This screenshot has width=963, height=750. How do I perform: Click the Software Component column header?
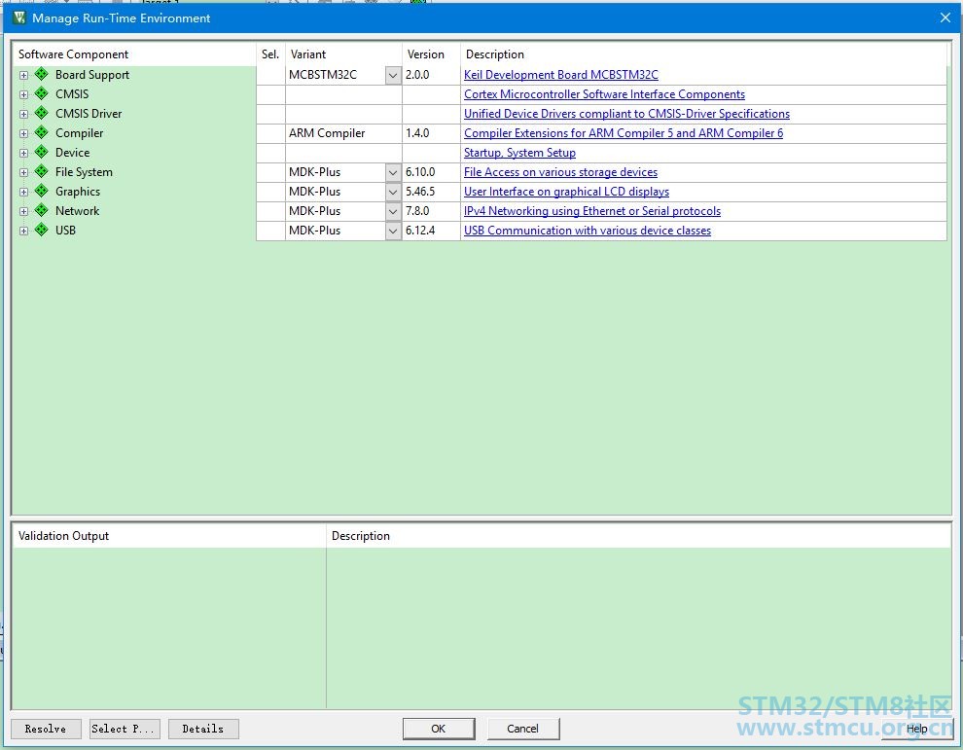(134, 54)
